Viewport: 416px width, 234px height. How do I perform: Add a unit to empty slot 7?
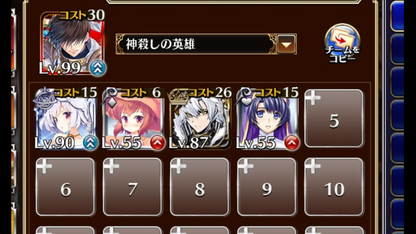click(x=133, y=187)
